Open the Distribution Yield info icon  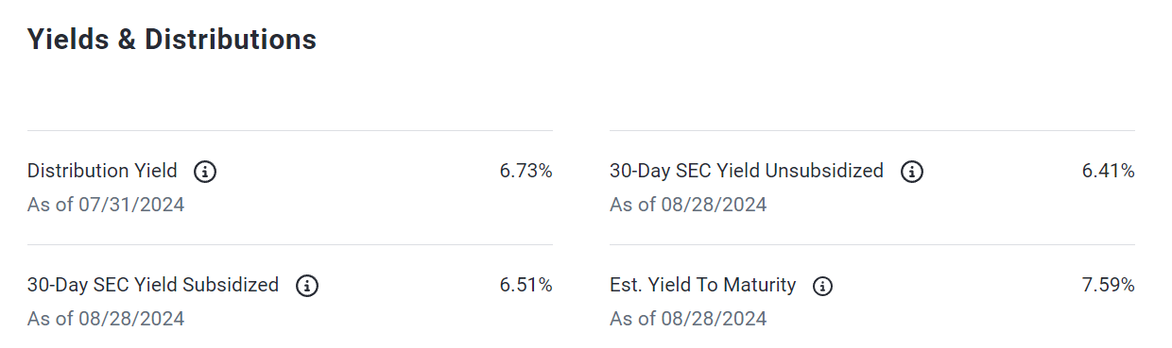(205, 173)
